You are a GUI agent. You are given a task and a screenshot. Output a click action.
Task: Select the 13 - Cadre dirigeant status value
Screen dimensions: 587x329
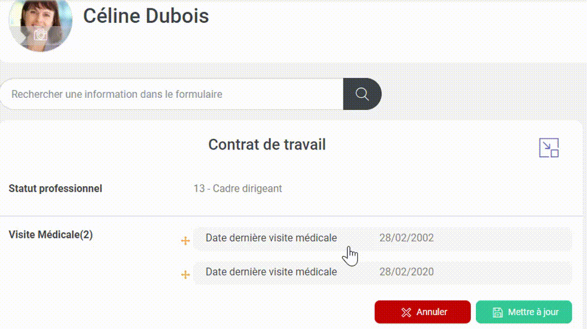(238, 188)
